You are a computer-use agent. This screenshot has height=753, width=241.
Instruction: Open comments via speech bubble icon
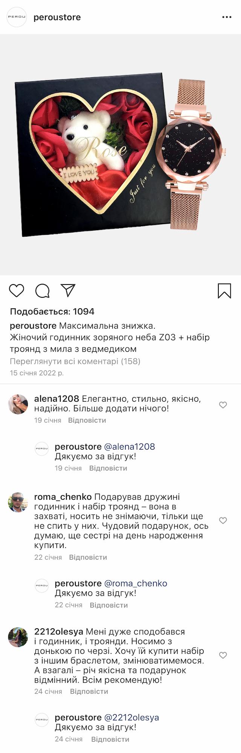point(42,291)
